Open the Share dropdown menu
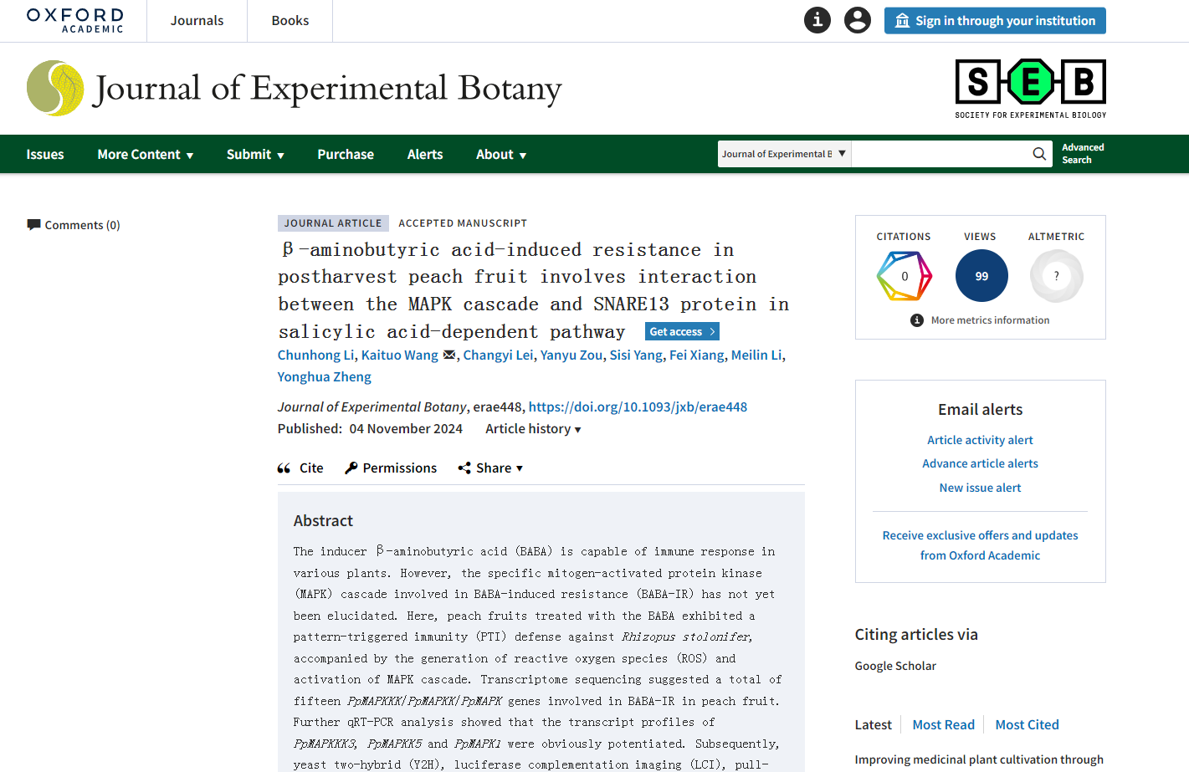Image resolution: width=1189 pixels, height=772 pixels. (x=491, y=468)
